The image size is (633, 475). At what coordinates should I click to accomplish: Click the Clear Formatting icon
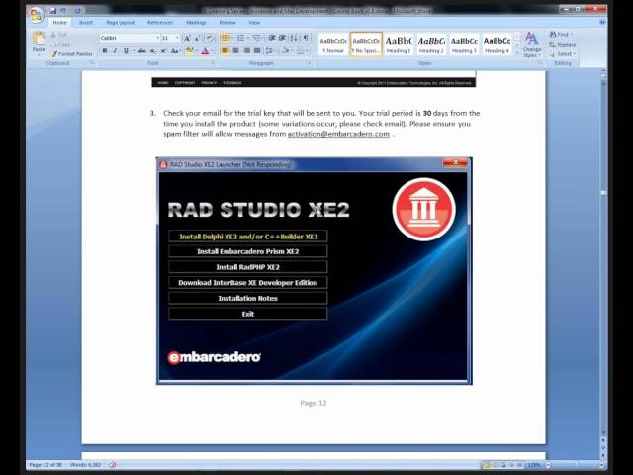pos(209,38)
